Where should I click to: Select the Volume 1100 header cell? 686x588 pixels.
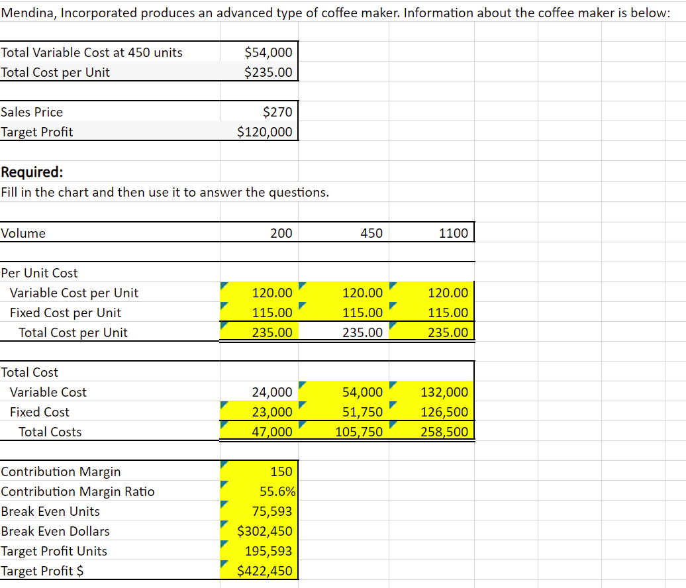[432, 233]
